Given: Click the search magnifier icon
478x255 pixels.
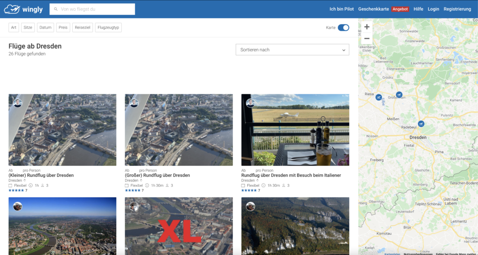Looking at the screenshot, I should [x=56, y=9].
